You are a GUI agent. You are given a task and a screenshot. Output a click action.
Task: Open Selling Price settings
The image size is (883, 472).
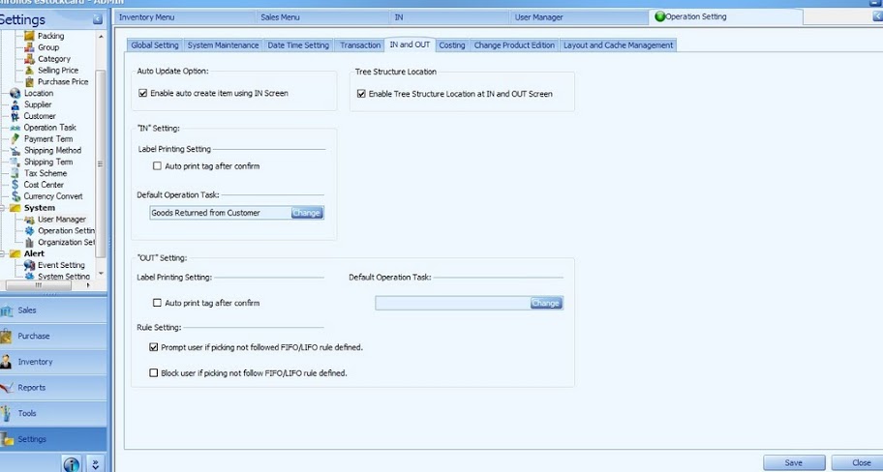(58, 71)
